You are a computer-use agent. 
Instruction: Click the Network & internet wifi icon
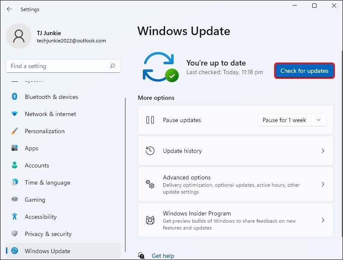15,114
